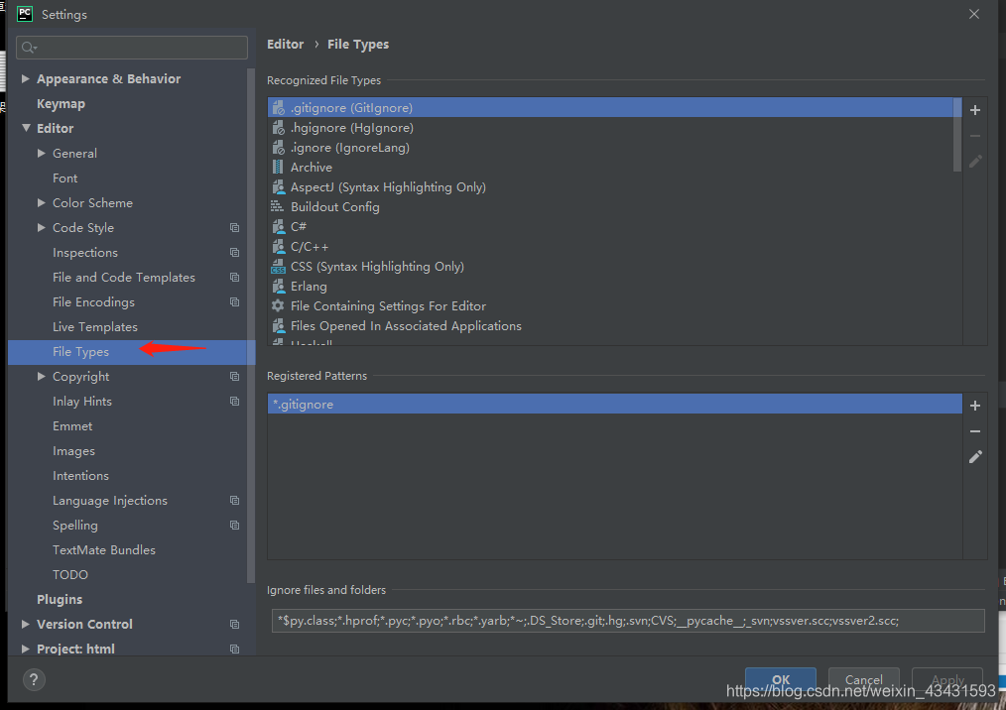
Task: Add a new registered pattern
Action: pos(974,406)
